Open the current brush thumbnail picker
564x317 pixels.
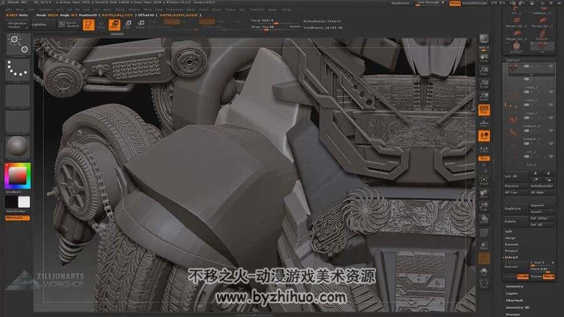pos(18,44)
